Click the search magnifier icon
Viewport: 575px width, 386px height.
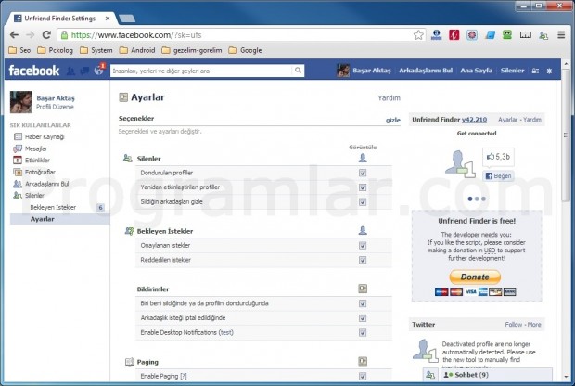(x=298, y=71)
